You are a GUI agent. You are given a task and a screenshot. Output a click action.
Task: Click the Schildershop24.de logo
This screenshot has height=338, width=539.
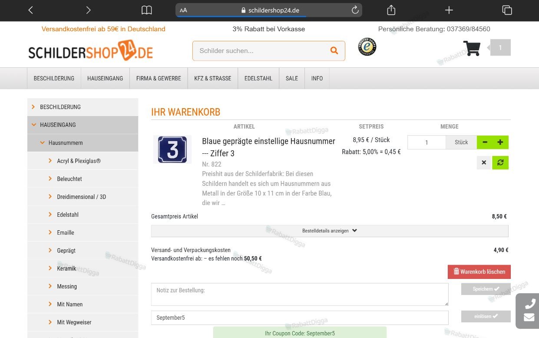click(91, 50)
